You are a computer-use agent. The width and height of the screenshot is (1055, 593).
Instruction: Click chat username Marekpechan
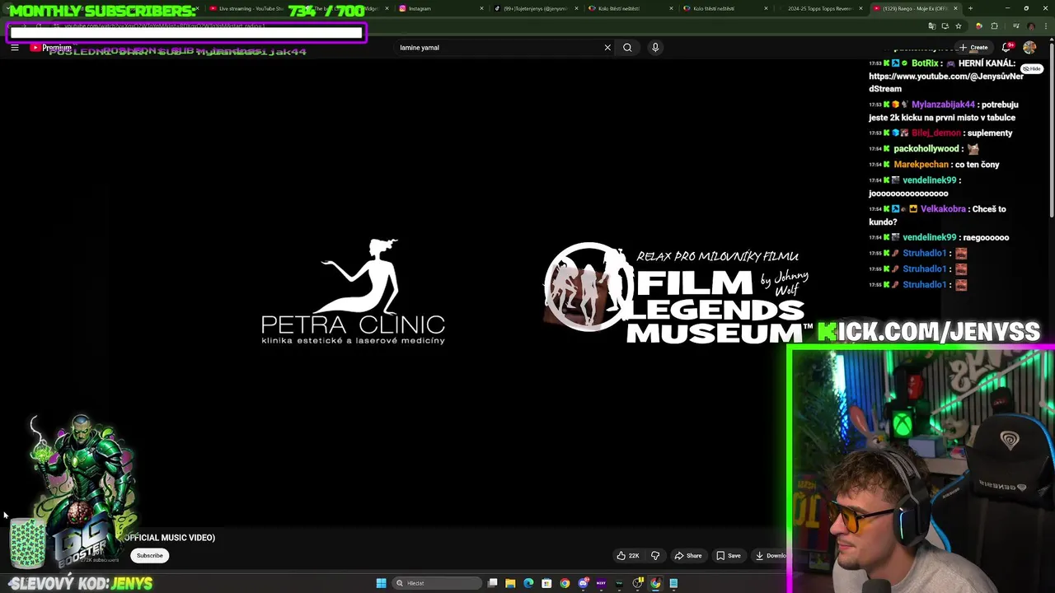click(921, 165)
